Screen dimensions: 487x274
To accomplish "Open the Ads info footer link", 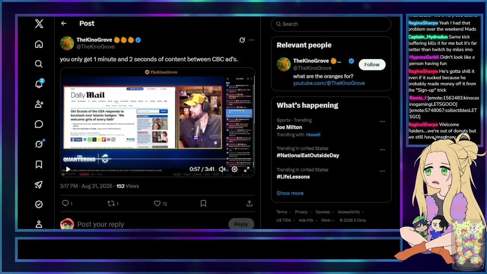I will pos(306,220).
